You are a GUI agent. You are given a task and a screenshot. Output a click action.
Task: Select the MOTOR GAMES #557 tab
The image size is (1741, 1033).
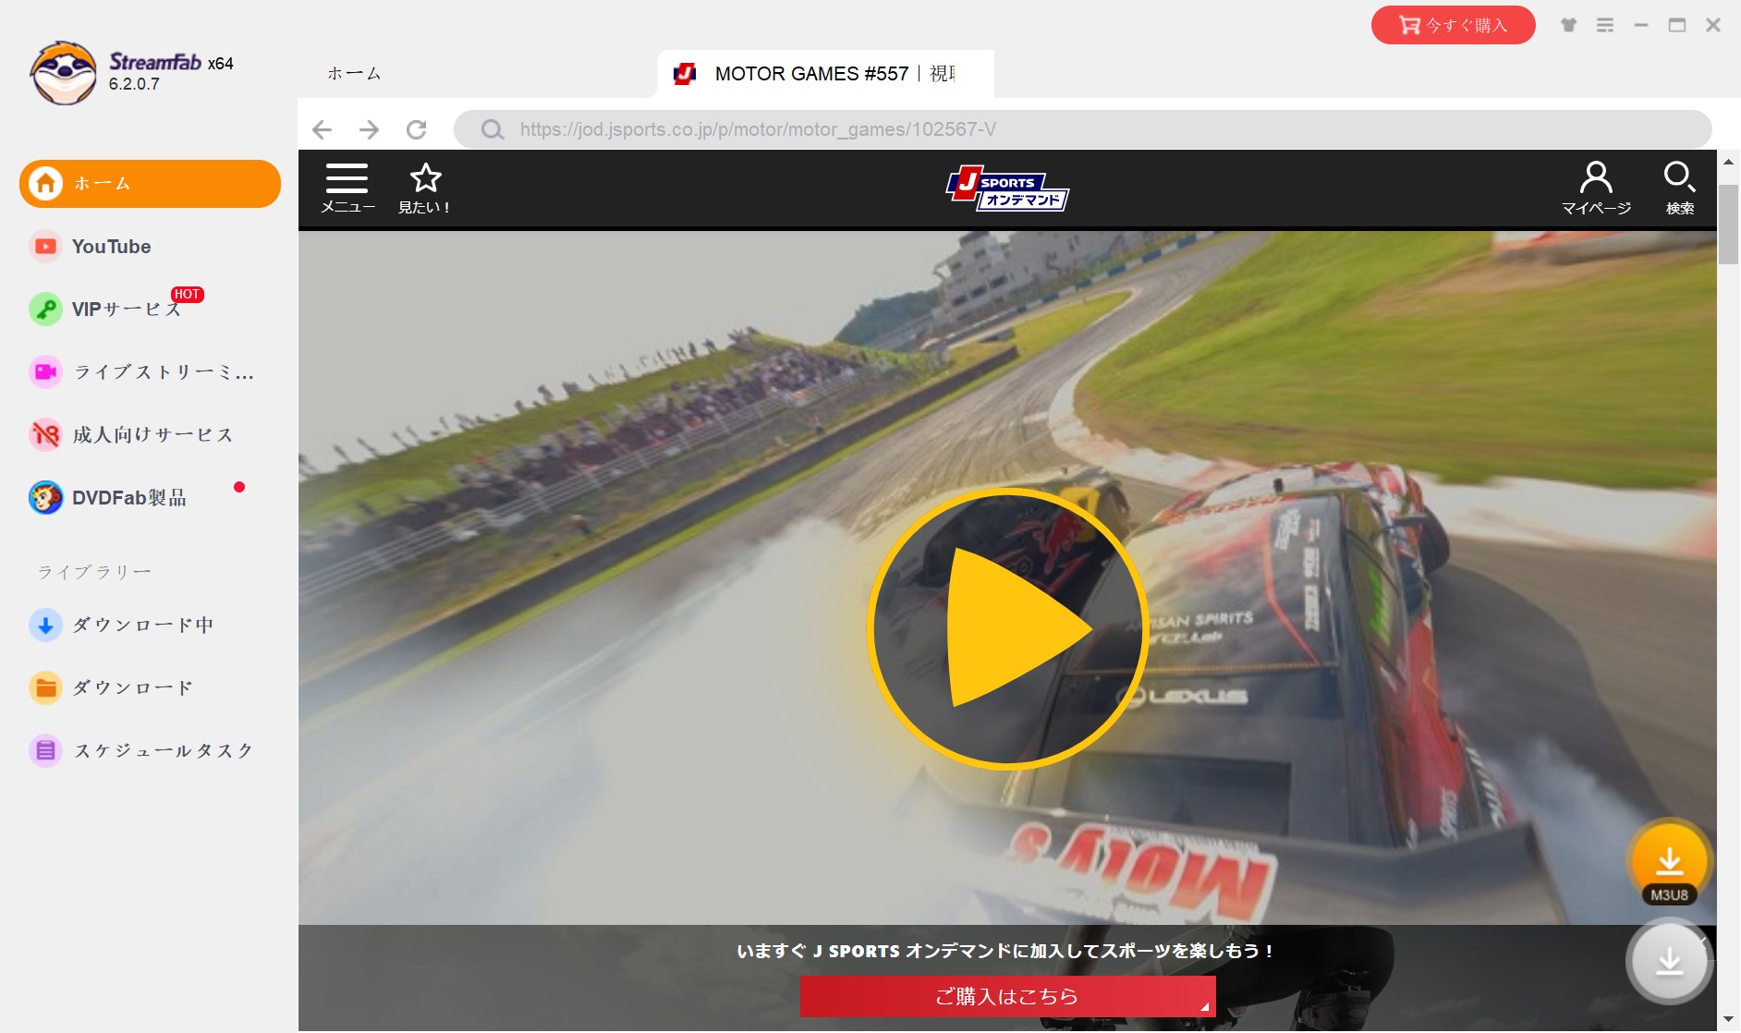point(825,74)
